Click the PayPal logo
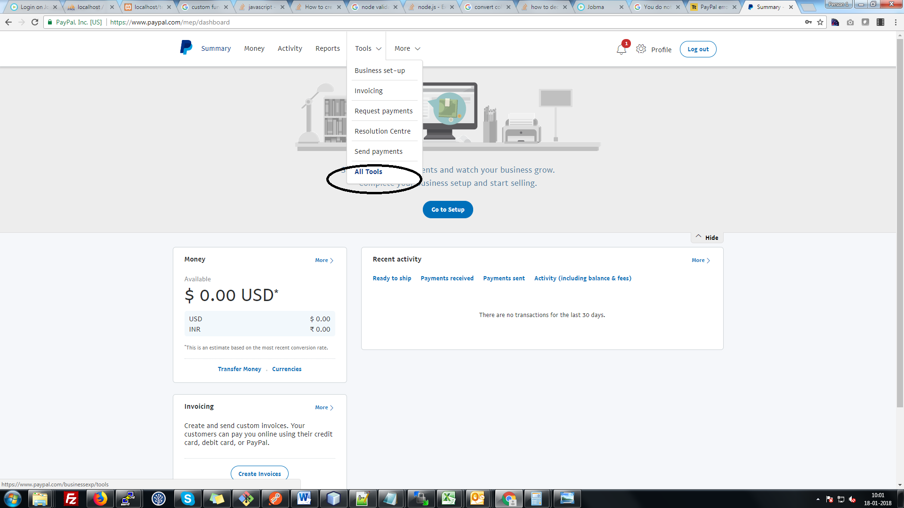 coord(186,47)
